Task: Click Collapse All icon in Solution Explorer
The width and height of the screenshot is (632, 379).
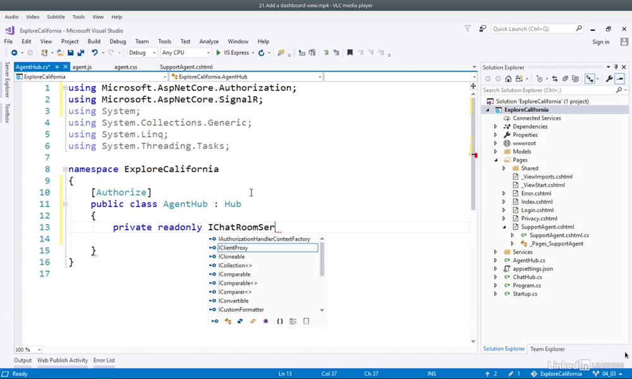Action: [565, 79]
